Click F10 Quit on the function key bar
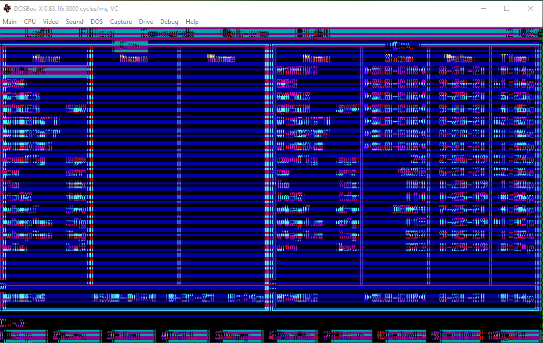Image resolution: width=543 pixels, height=343 pixels. click(511, 335)
